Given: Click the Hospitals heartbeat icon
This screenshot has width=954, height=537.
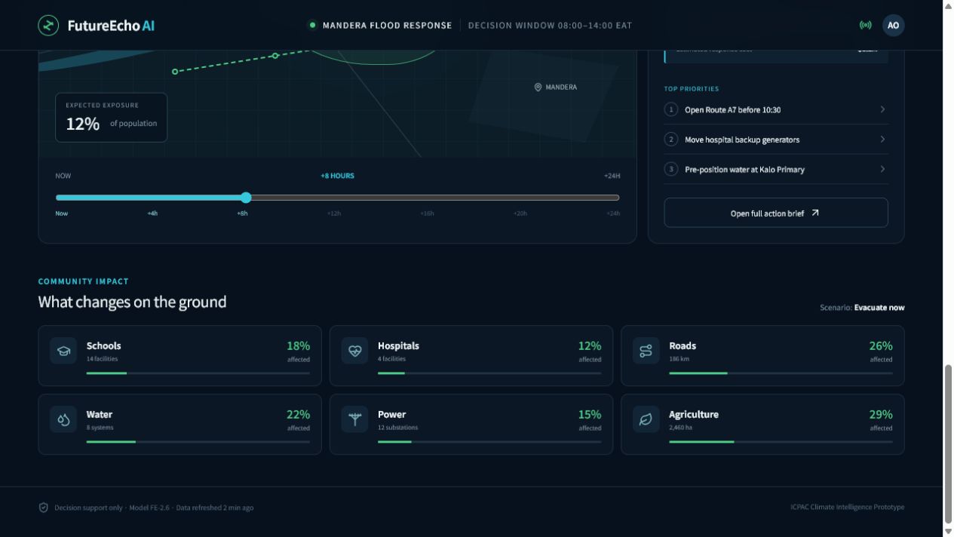Looking at the screenshot, I should pos(354,351).
